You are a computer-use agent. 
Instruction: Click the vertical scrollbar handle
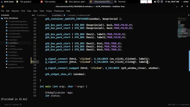(x=189, y=61)
